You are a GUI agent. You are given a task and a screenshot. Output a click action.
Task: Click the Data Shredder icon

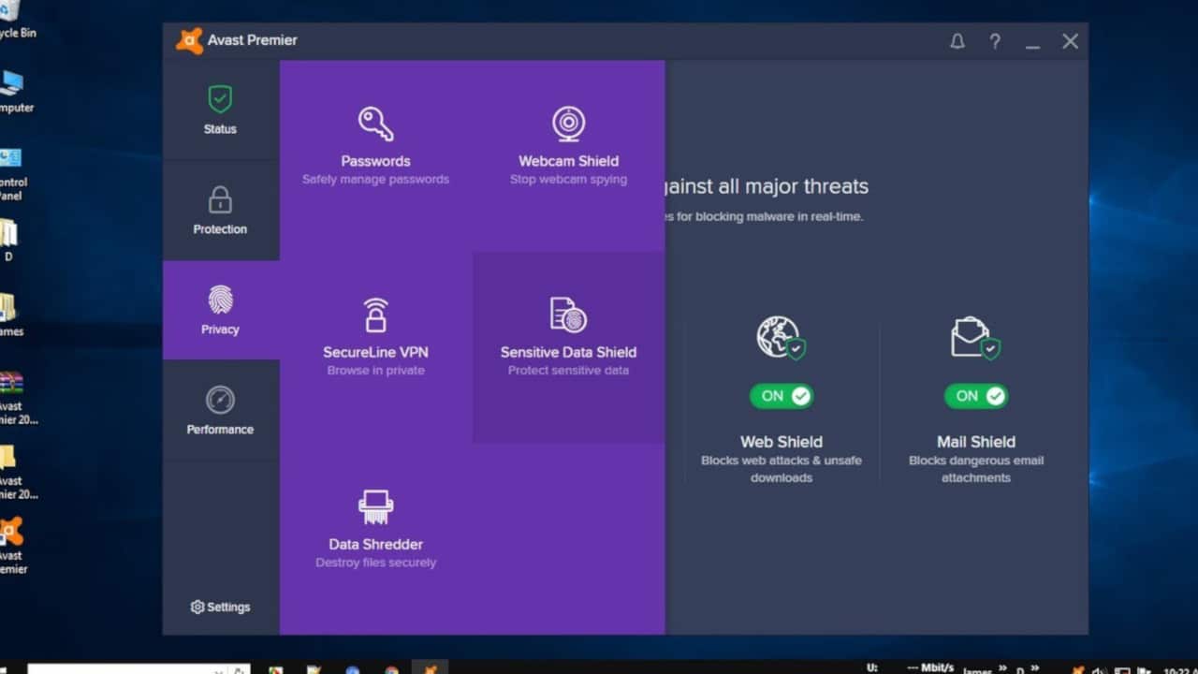point(375,507)
